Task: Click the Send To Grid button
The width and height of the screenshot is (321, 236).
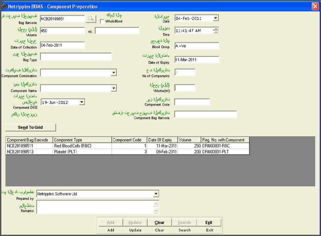Action: click(30, 128)
